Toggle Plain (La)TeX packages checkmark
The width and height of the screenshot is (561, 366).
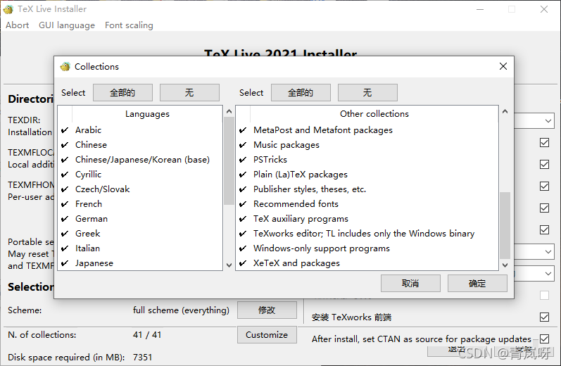tap(243, 175)
